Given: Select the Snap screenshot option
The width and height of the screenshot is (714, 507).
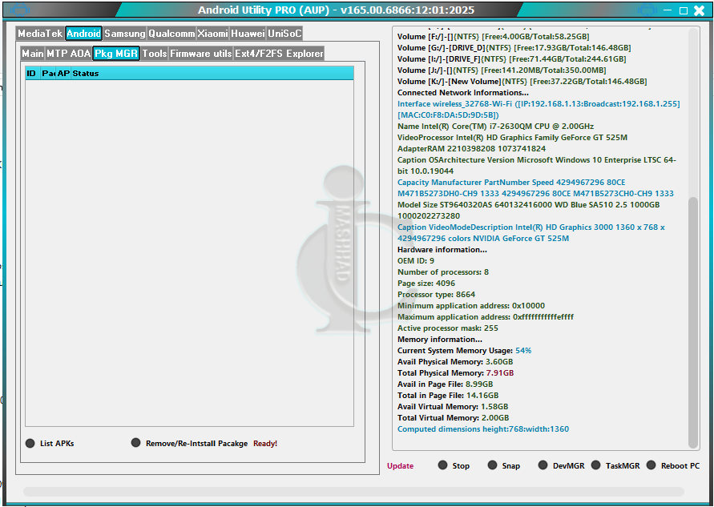Looking at the screenshot, I should point(493,465).
